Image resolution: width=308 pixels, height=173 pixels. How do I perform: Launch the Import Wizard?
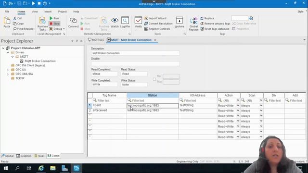coord(155,18)
